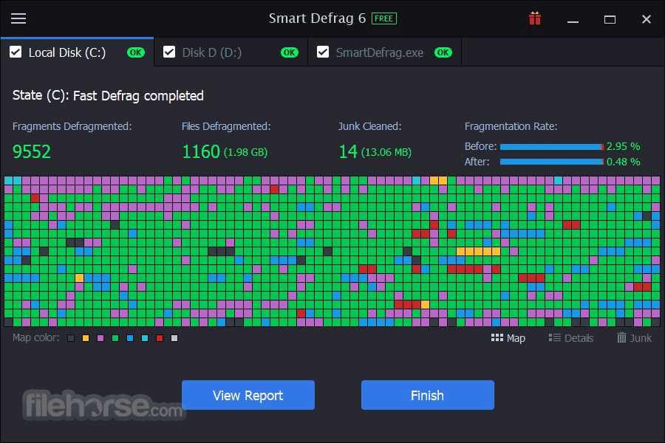Toggle the Disk D (D:) checkbox

coord(169,52)
